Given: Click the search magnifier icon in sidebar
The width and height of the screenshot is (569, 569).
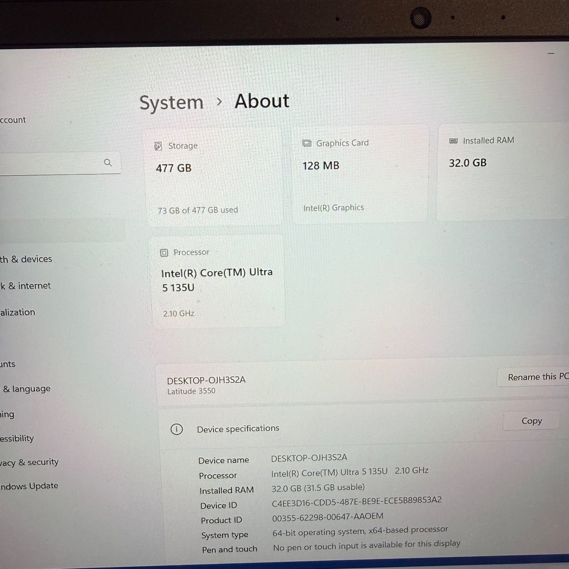Looking at the screenshot, I should click(x=108, y=163).
